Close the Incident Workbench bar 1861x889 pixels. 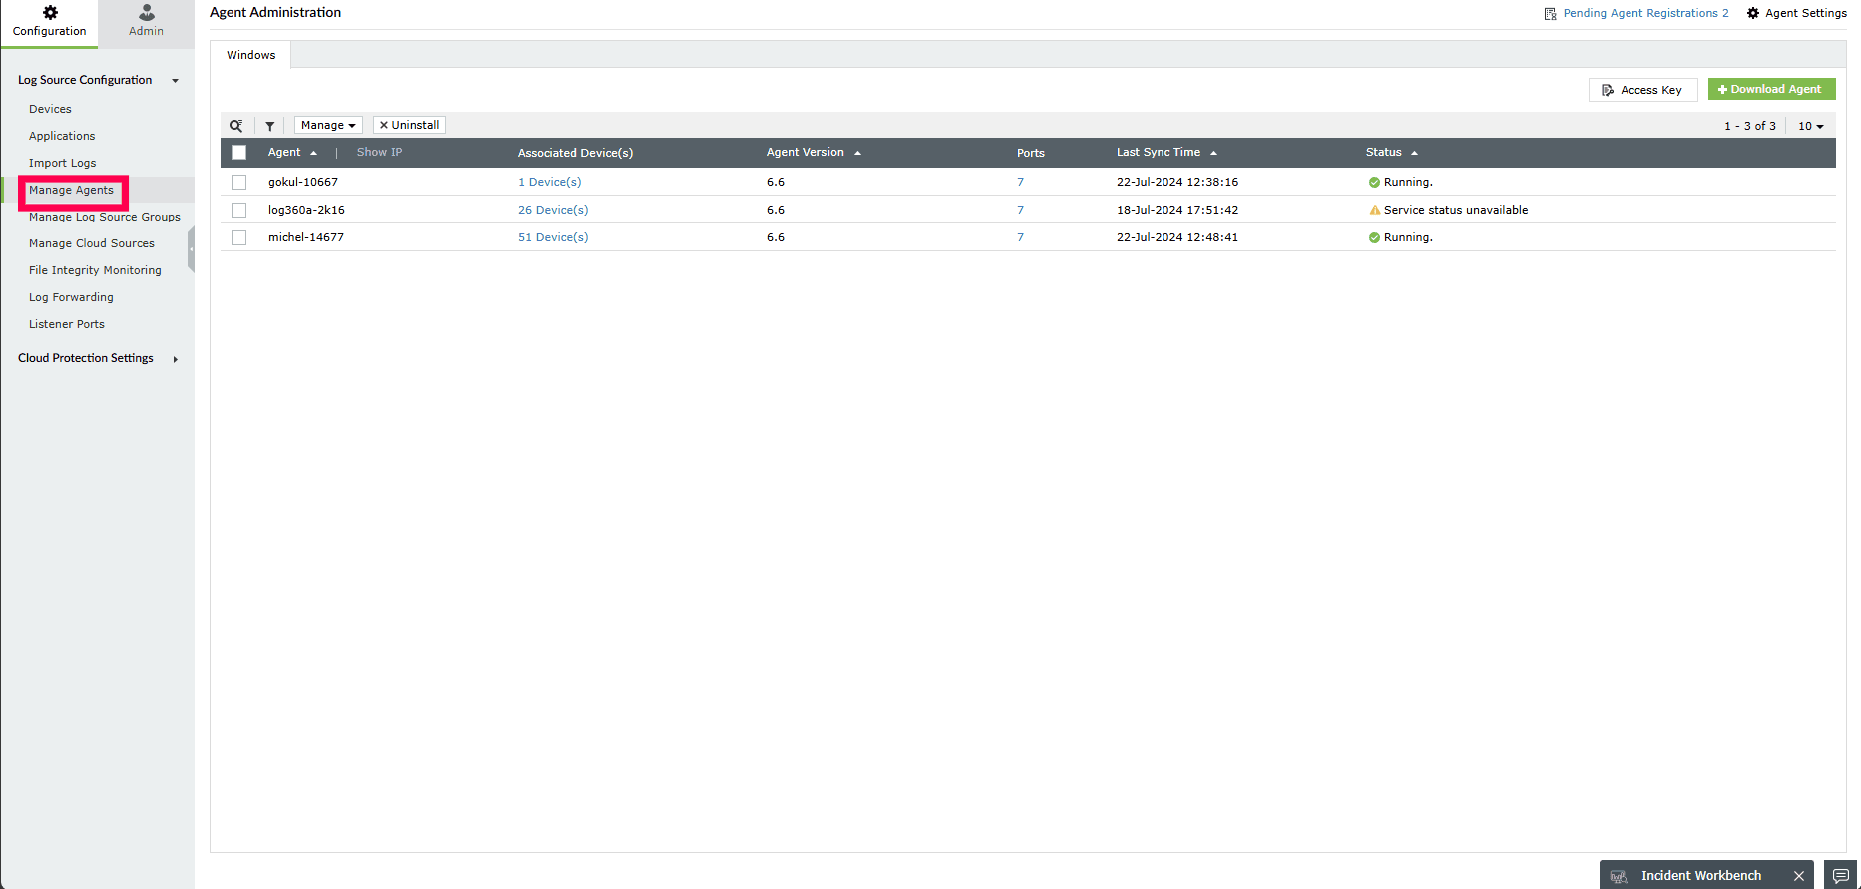coord(1799,876)
